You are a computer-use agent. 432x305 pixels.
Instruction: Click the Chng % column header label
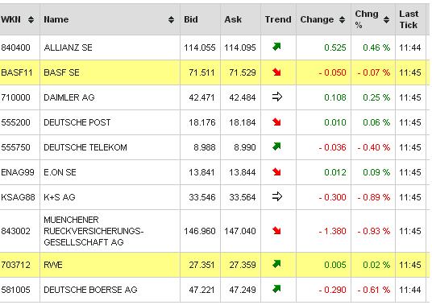tap(367, 19)
